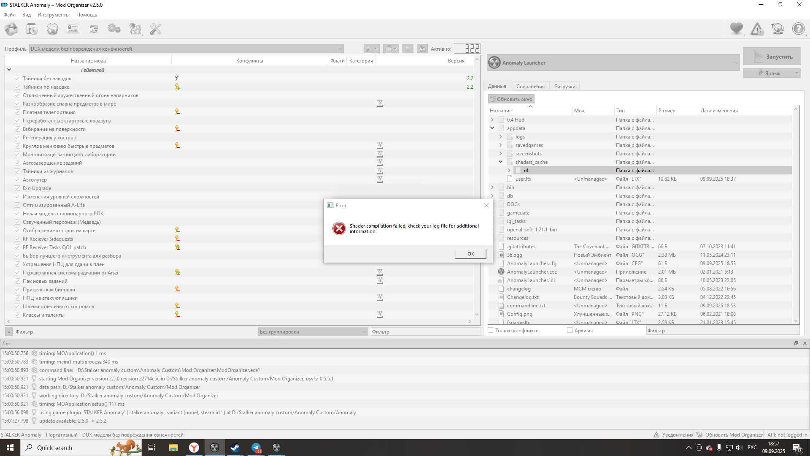Open Settings wrench and screwdriver icon

156,29
